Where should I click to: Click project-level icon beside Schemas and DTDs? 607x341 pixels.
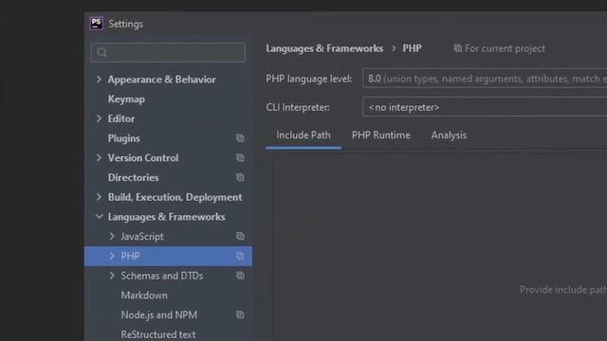(240, 276)
